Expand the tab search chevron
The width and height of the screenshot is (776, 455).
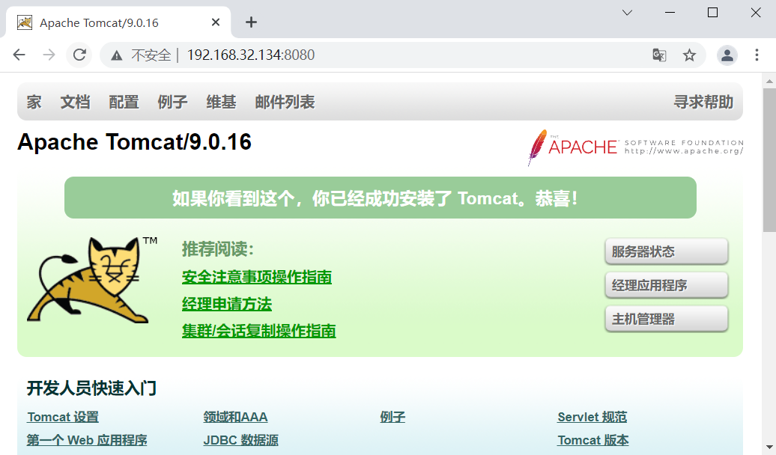pos(627,13)
